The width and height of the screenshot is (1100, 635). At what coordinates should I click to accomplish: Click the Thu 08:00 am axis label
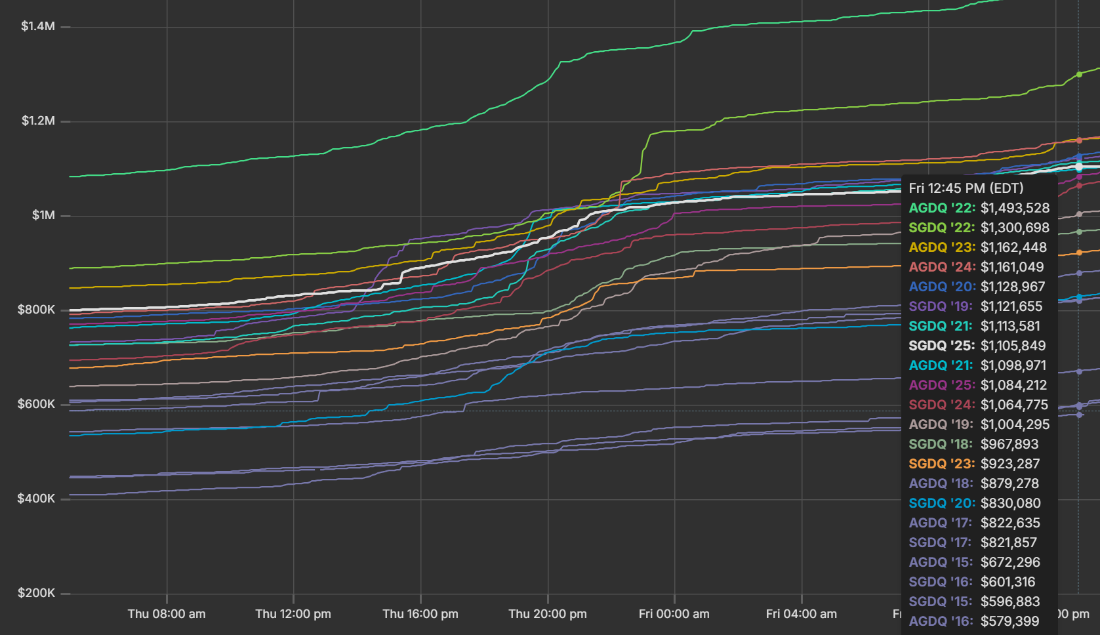pos(167,614)
